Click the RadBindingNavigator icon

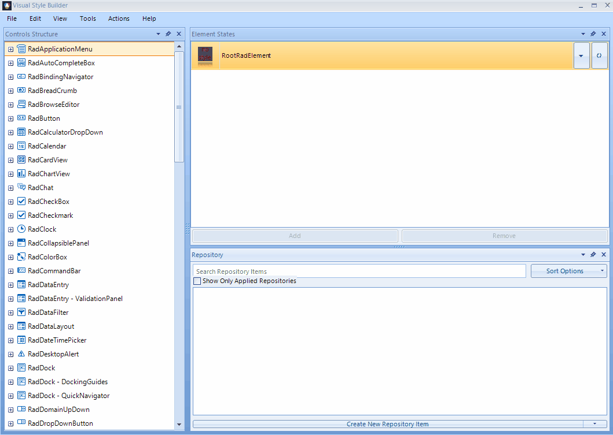point(21,76)
